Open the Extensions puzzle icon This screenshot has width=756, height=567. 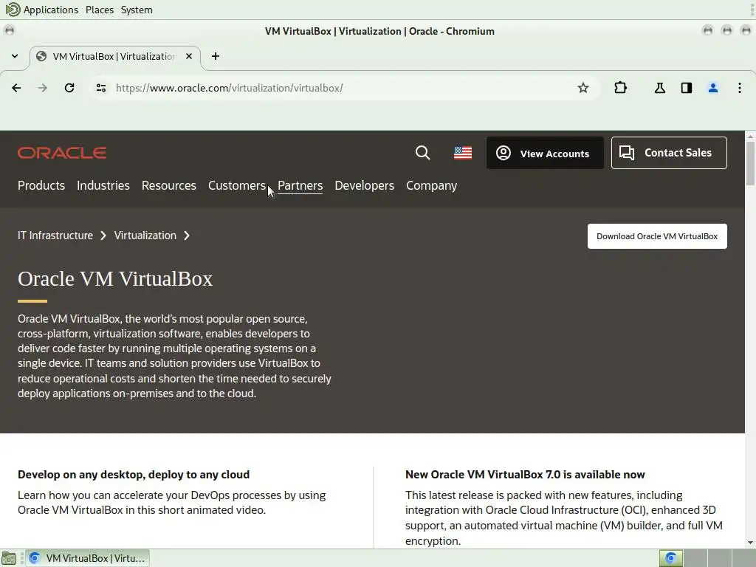point(620,88)
